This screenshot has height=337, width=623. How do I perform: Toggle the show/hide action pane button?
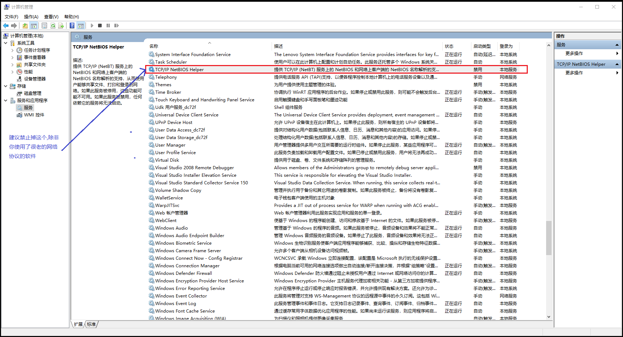[81, 26]
